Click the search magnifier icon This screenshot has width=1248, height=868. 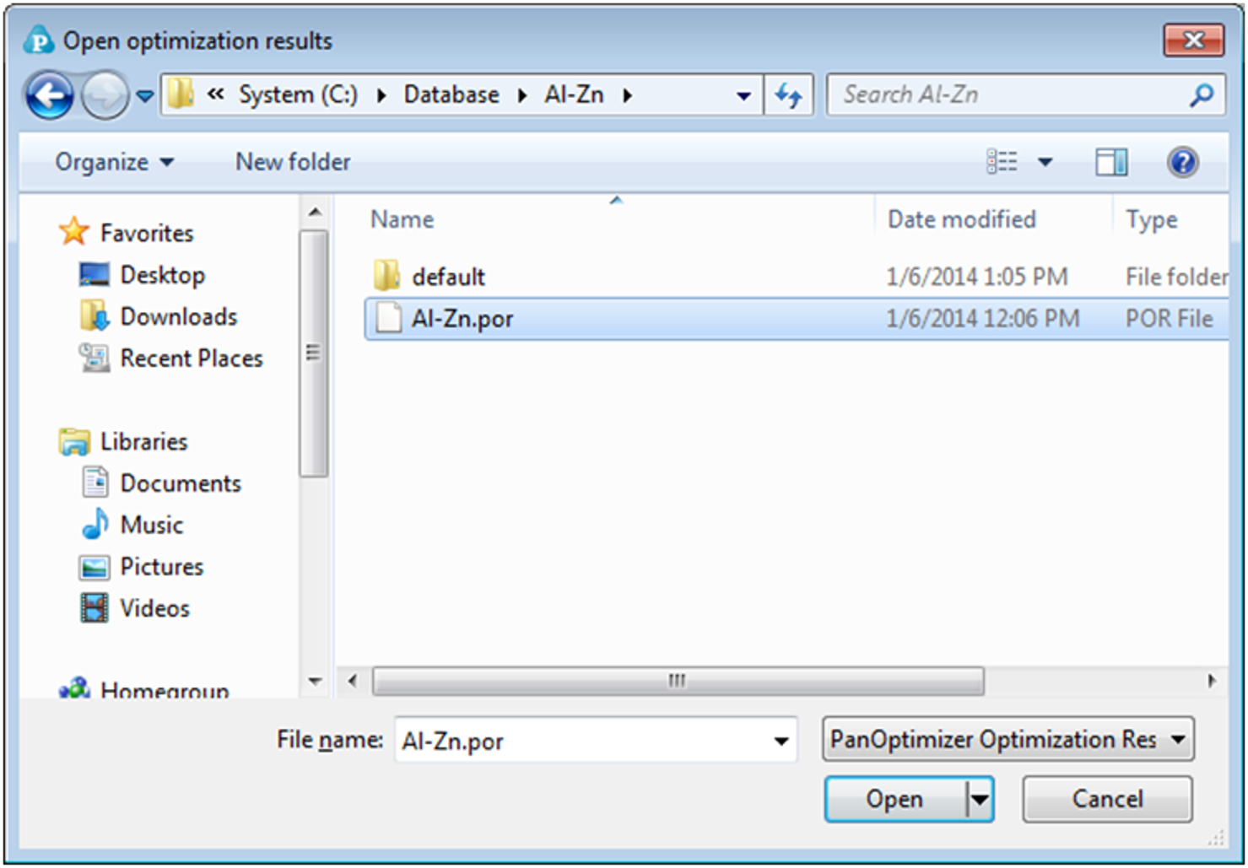click(x=1202, y=95)
